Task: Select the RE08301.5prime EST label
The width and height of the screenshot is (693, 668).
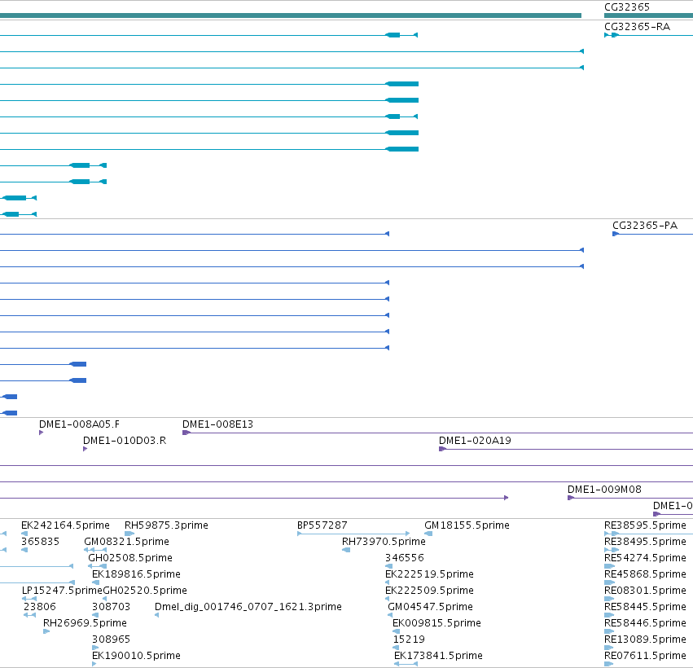Action: coord(645,591)
